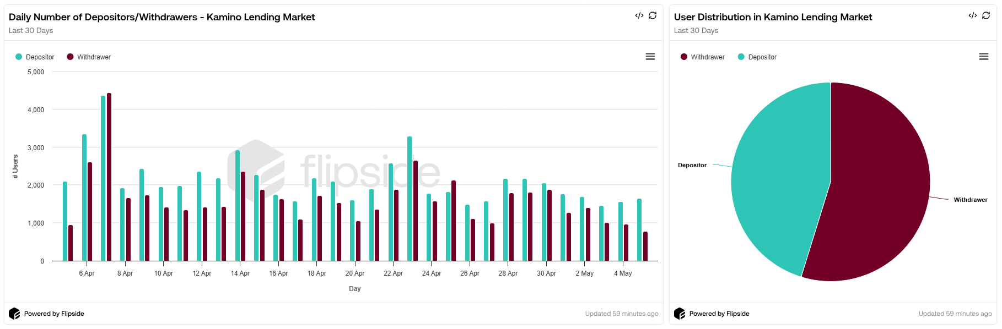Click the Flipside logo under the pie chart

[680, 314]
